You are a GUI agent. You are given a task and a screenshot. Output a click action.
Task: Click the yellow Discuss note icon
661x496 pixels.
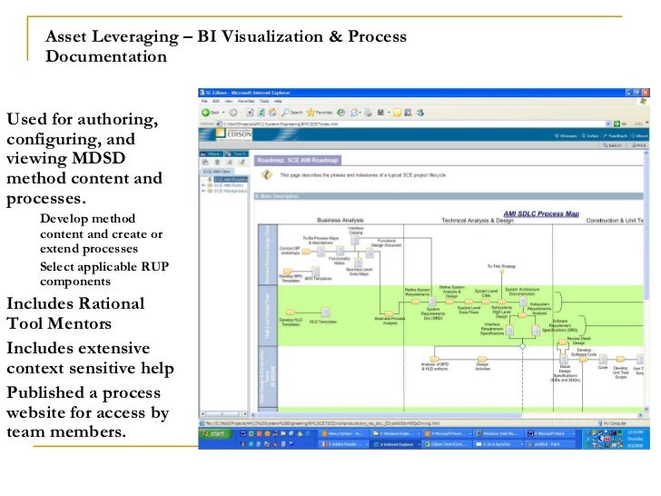coord(397,113)
